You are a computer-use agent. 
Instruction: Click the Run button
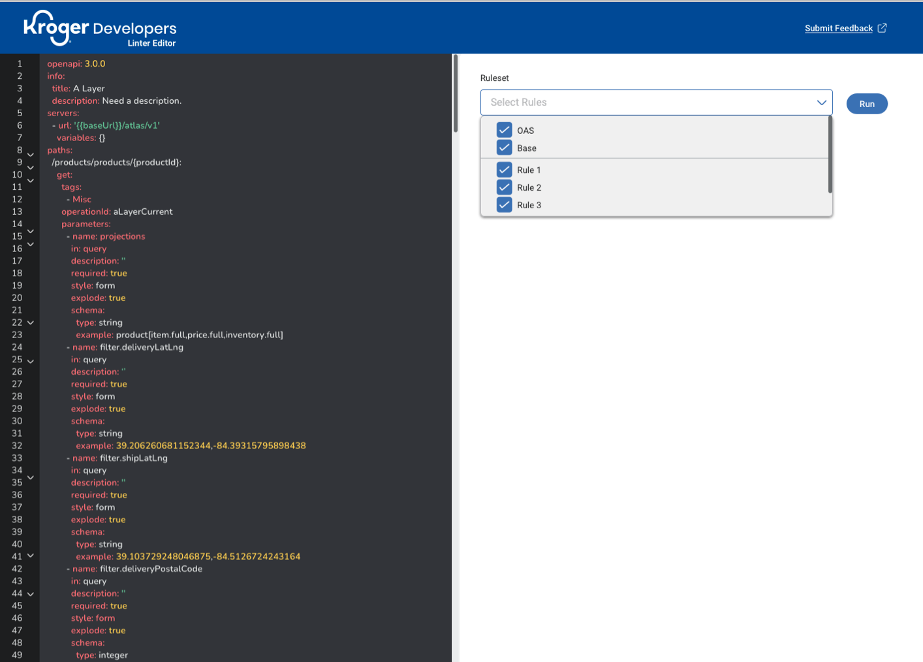click(x=867, y=104)
